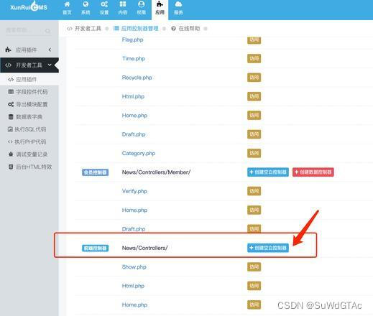Click the code icon beside 执行PHP代码
Viewport: 373px width, 316px height.
[x=10, y=141]
